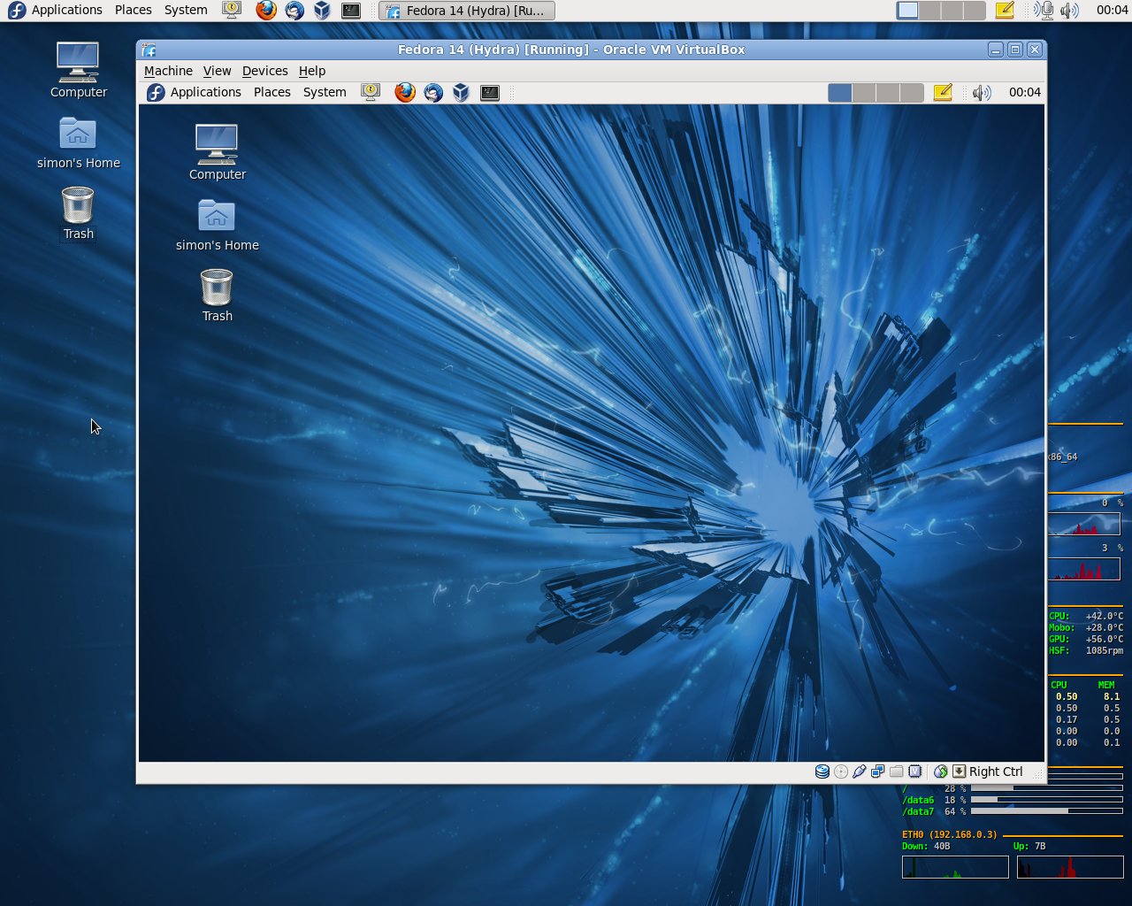
Task: Click the microphone input icon in host panel
Action: pyautogui.click(x=1044, y=11)
